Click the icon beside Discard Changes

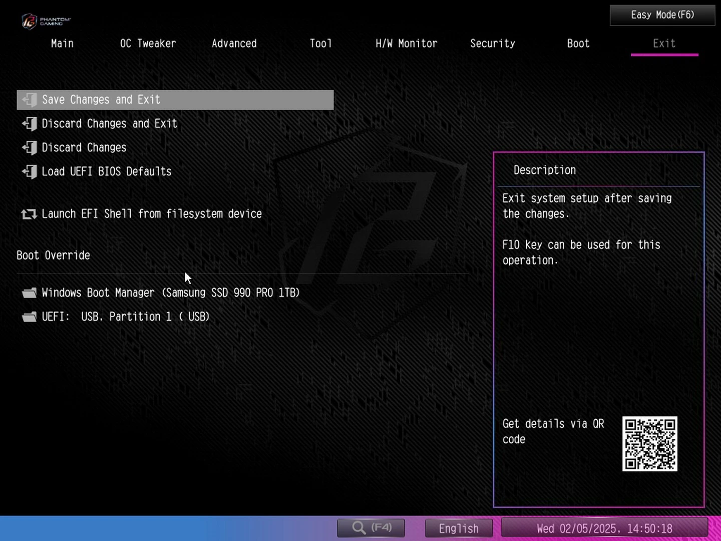tap(30, 148)
